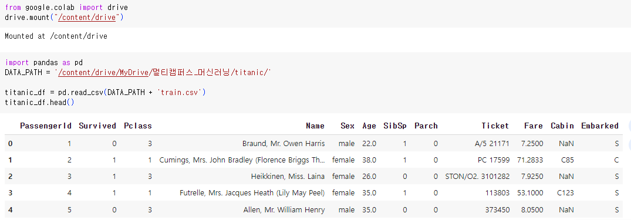Click the "titanic_df.head()" code line
631x220 pixels.
[x=39, y=102]
